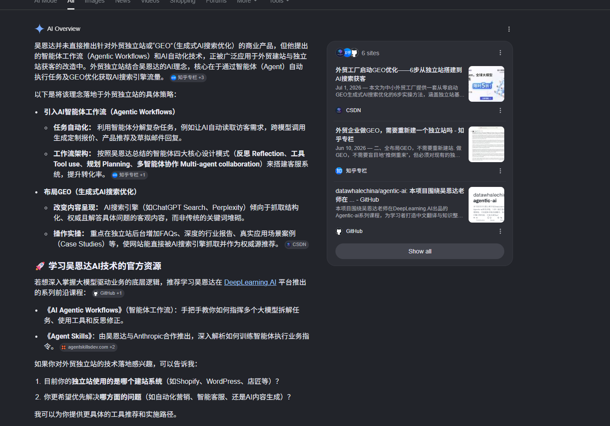This screenshot has width=610, height=426.
Task: Click the '改变内容呈现:' sub-bullet label
Action: [x=76, y=207]
